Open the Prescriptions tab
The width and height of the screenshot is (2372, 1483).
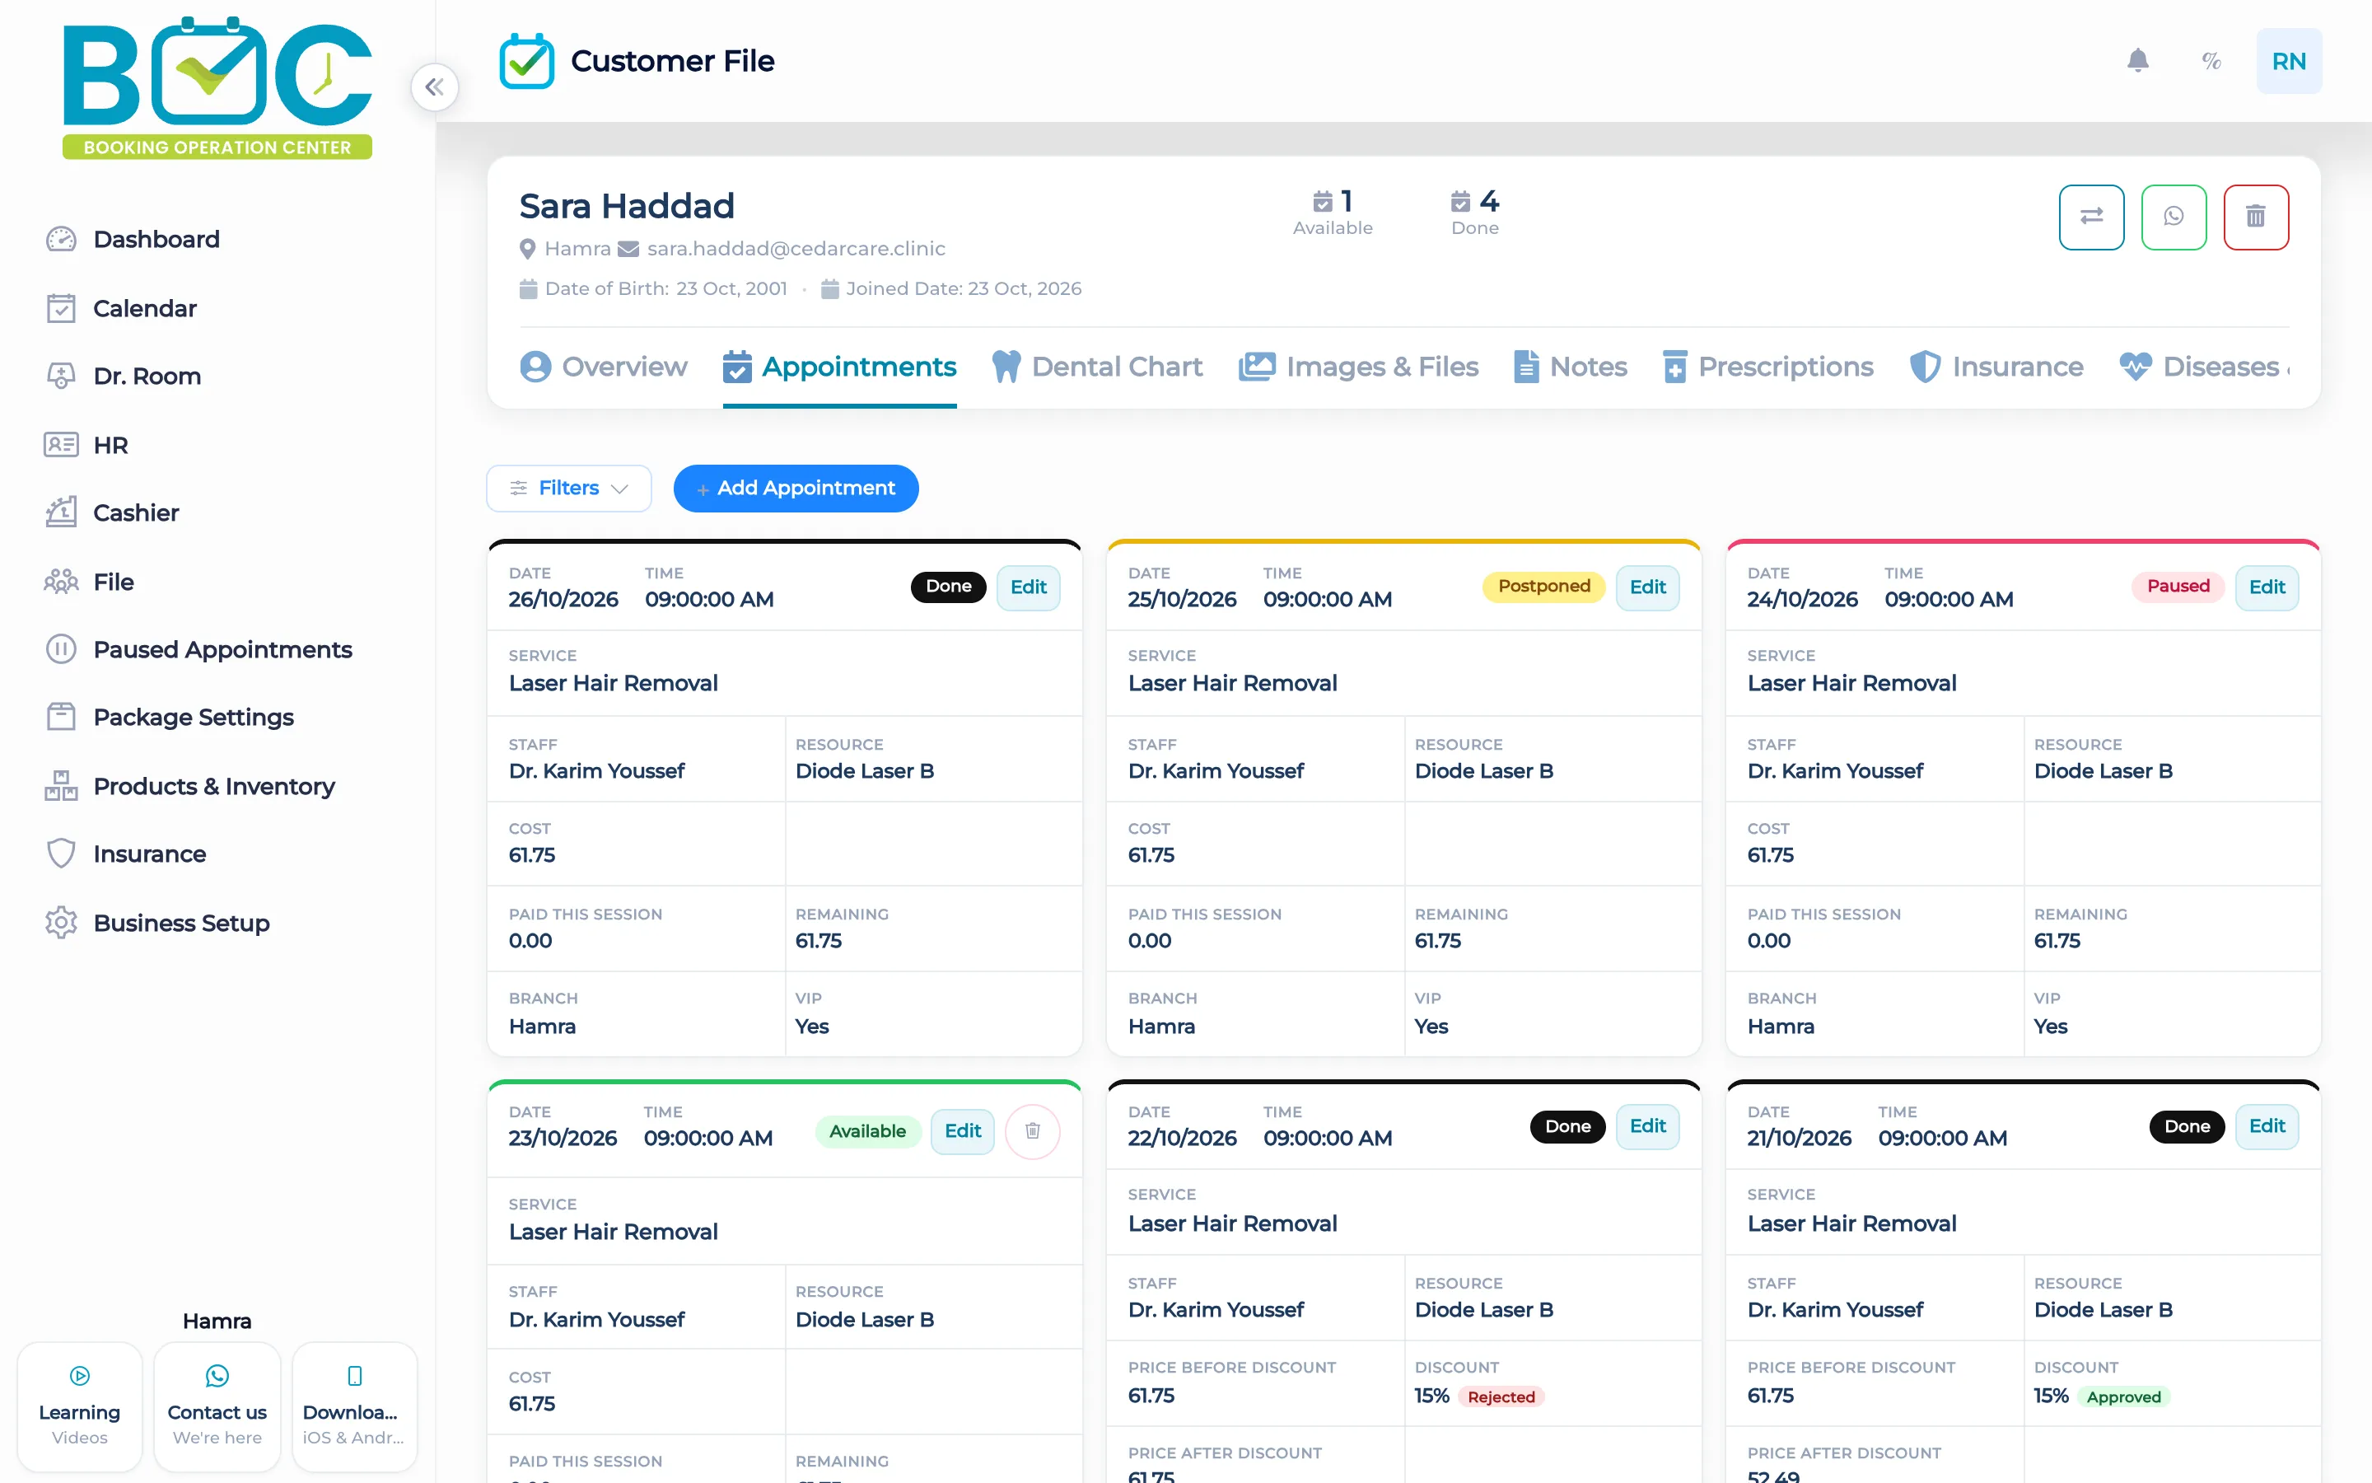tap(1768, 367)
